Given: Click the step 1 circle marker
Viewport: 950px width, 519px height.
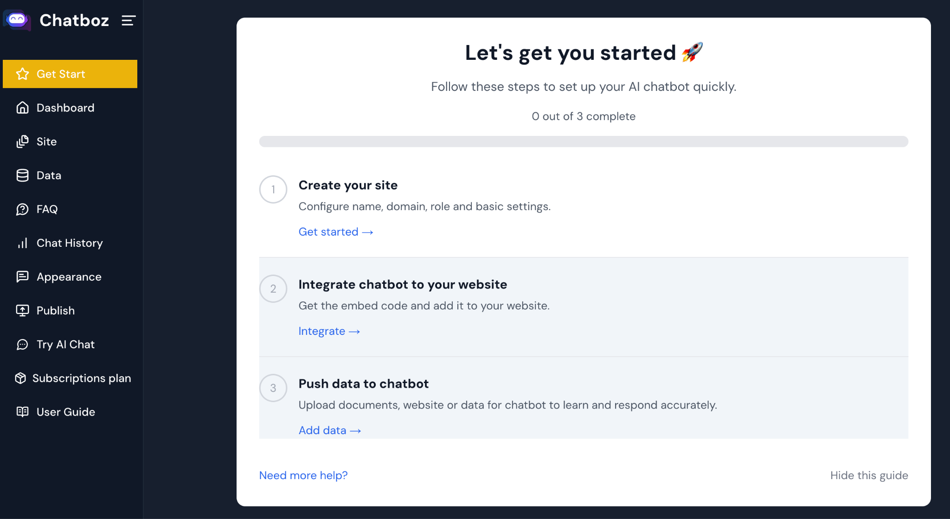Looking at the screenshot, I should point(273,190).
